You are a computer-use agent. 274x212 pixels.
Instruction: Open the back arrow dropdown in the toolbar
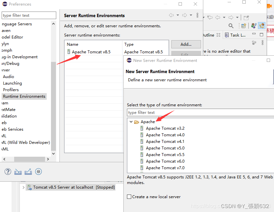[224, 18]
